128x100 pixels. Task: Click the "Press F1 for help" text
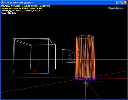8,13
